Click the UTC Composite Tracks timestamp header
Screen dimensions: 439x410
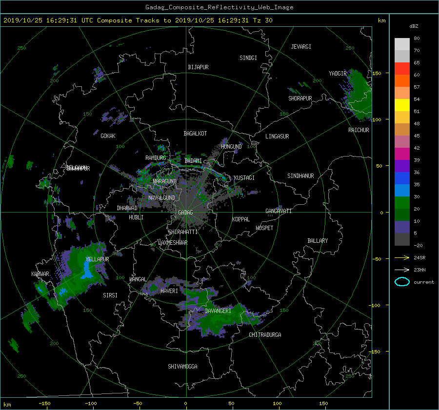(138, 20)
